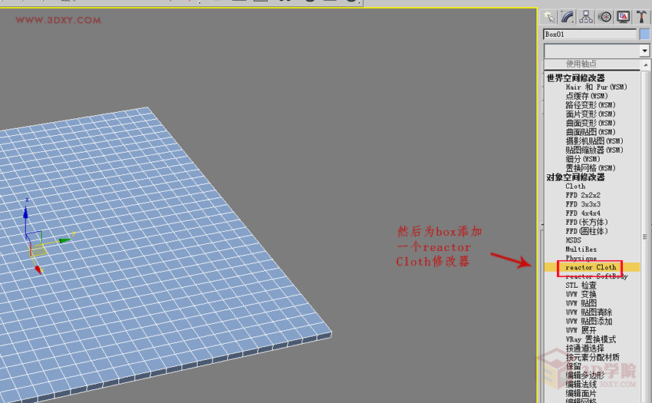Select UVW 变换 modifier
Screen dimensions: 652x403
(x=581, y=294)
